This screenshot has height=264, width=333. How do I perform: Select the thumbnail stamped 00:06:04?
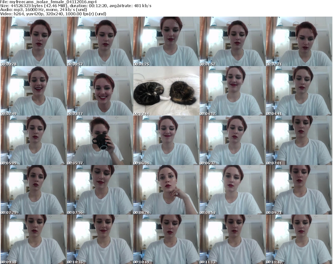point(166,140)
